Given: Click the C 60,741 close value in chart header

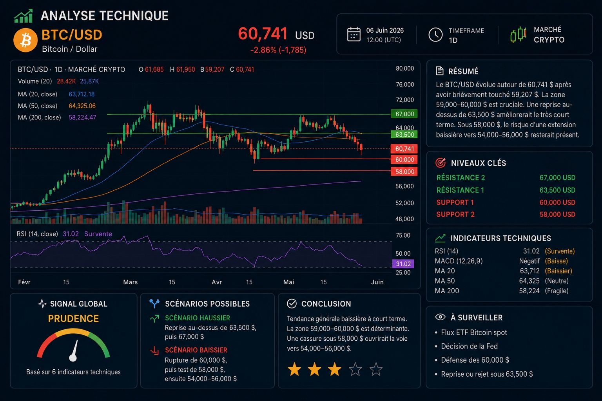Looking at the screenshot, I should pos(242,69).
